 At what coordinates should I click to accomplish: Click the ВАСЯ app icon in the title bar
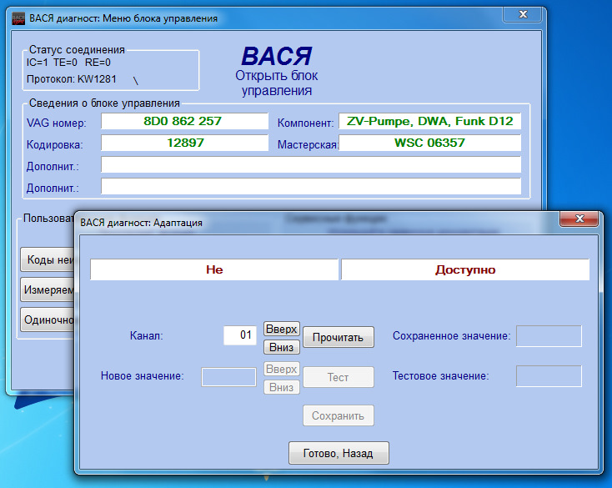coord(18,18)
